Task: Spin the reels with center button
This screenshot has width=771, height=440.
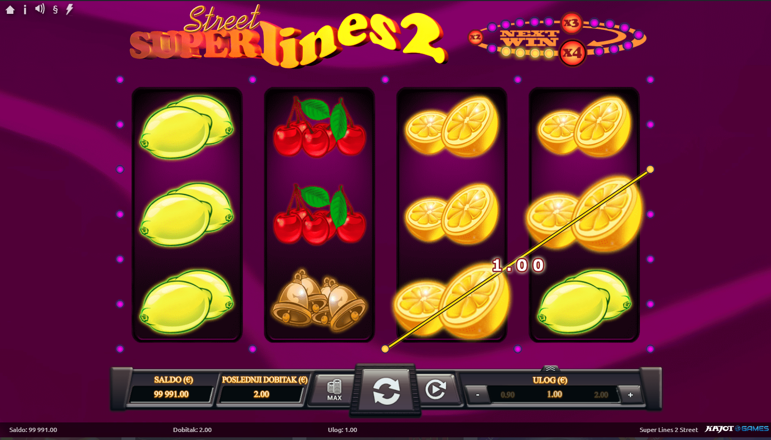Action: pos(386,390)
